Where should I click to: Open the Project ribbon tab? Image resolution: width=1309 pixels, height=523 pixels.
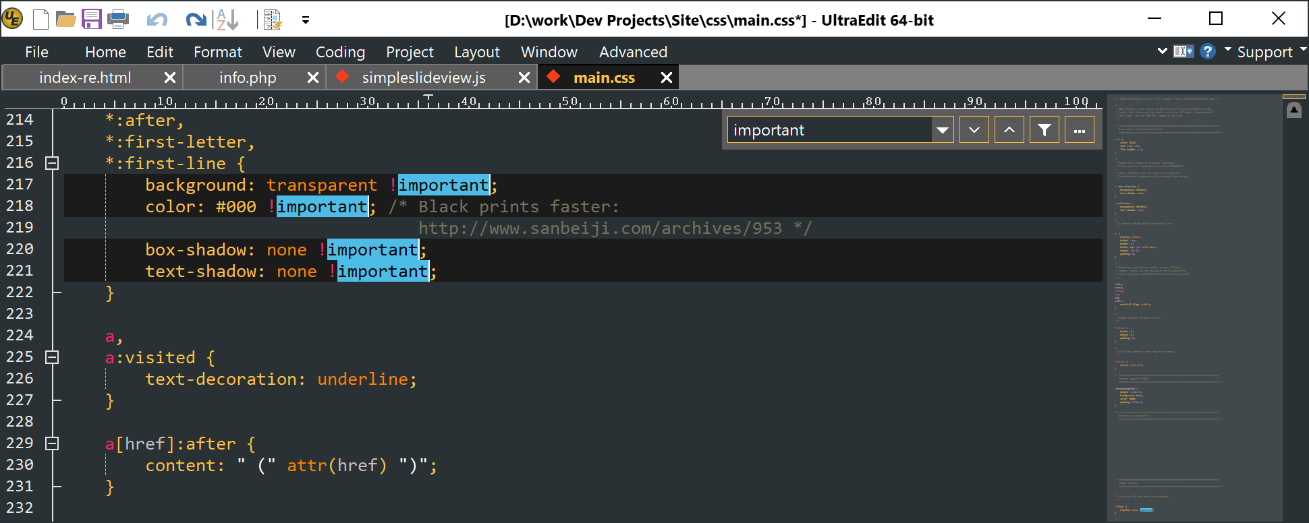point(410,52)
